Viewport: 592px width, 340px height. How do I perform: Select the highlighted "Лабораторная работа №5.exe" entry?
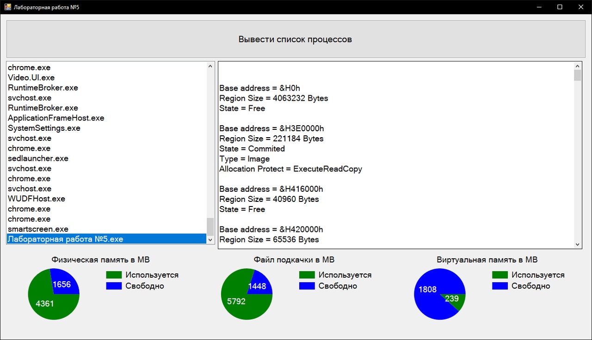66,239
